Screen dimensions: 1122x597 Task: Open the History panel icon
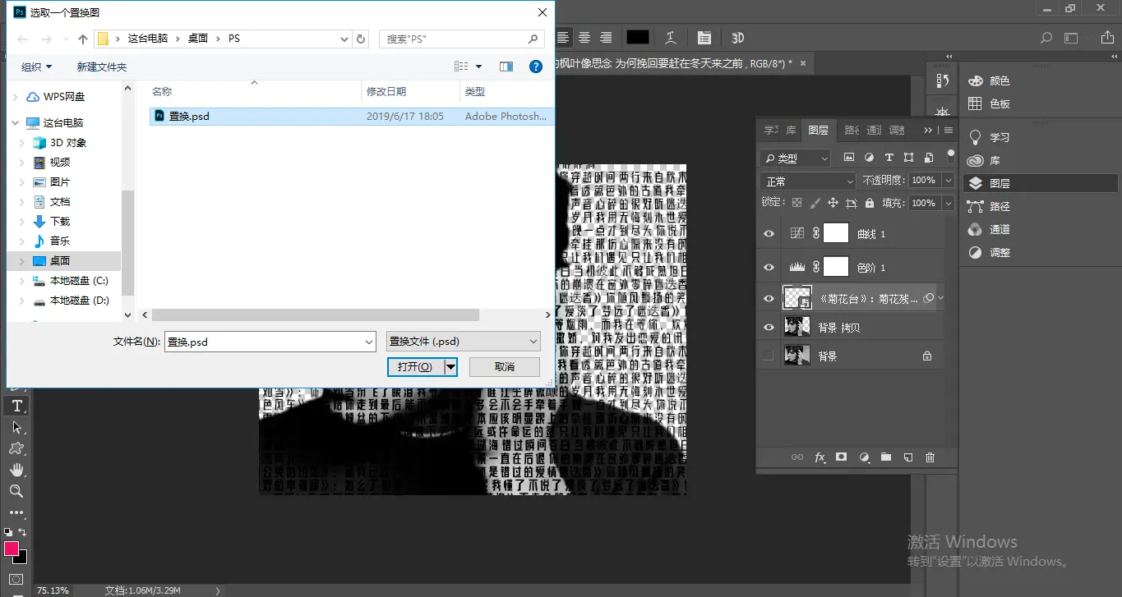coord(943,80)
